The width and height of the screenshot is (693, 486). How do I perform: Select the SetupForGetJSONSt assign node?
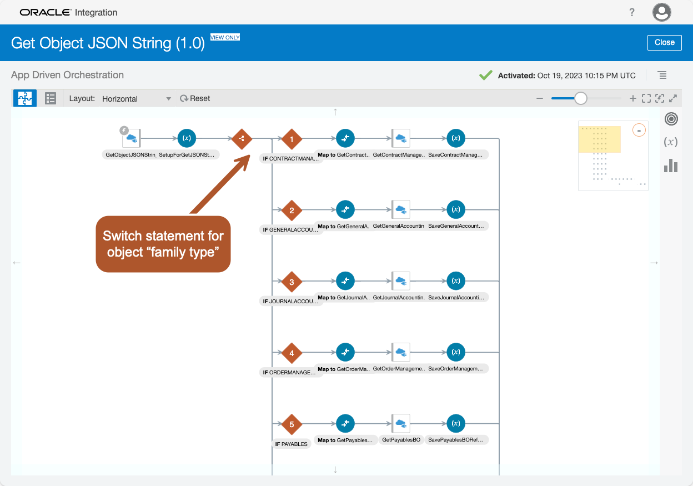click(x=187, y=138)
